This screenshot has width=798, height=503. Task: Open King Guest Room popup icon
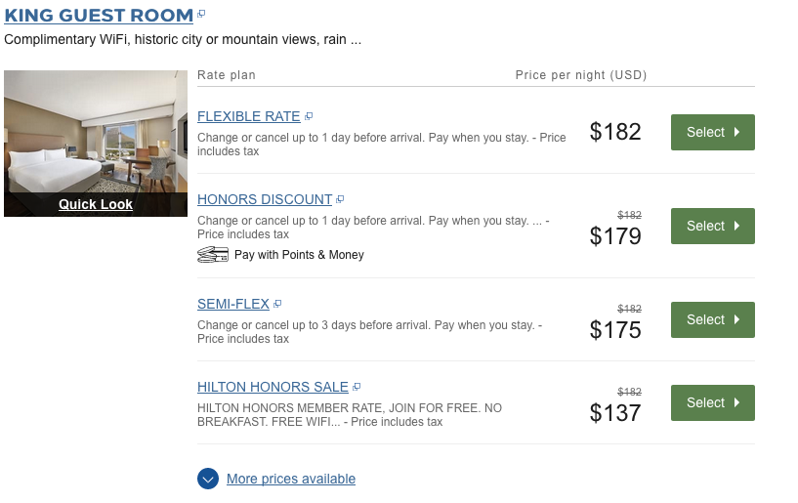tap(201, 15)
